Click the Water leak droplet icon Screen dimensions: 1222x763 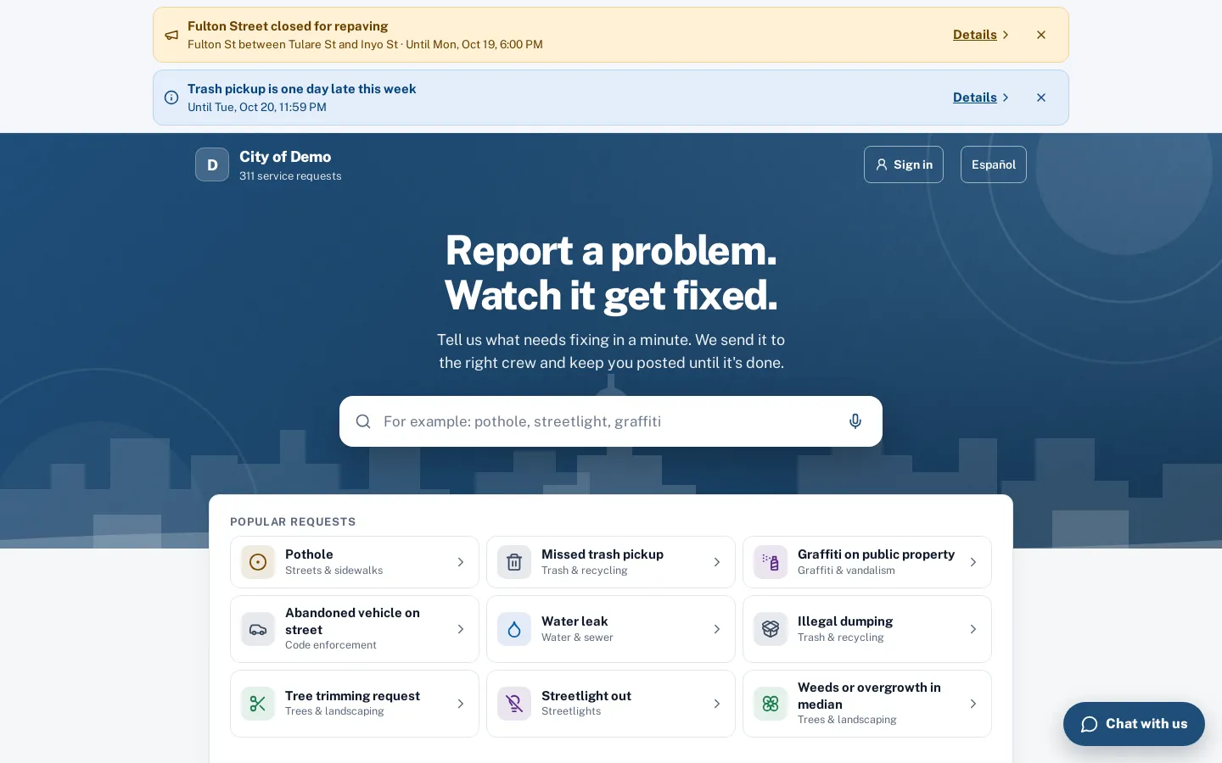point(514,629)
